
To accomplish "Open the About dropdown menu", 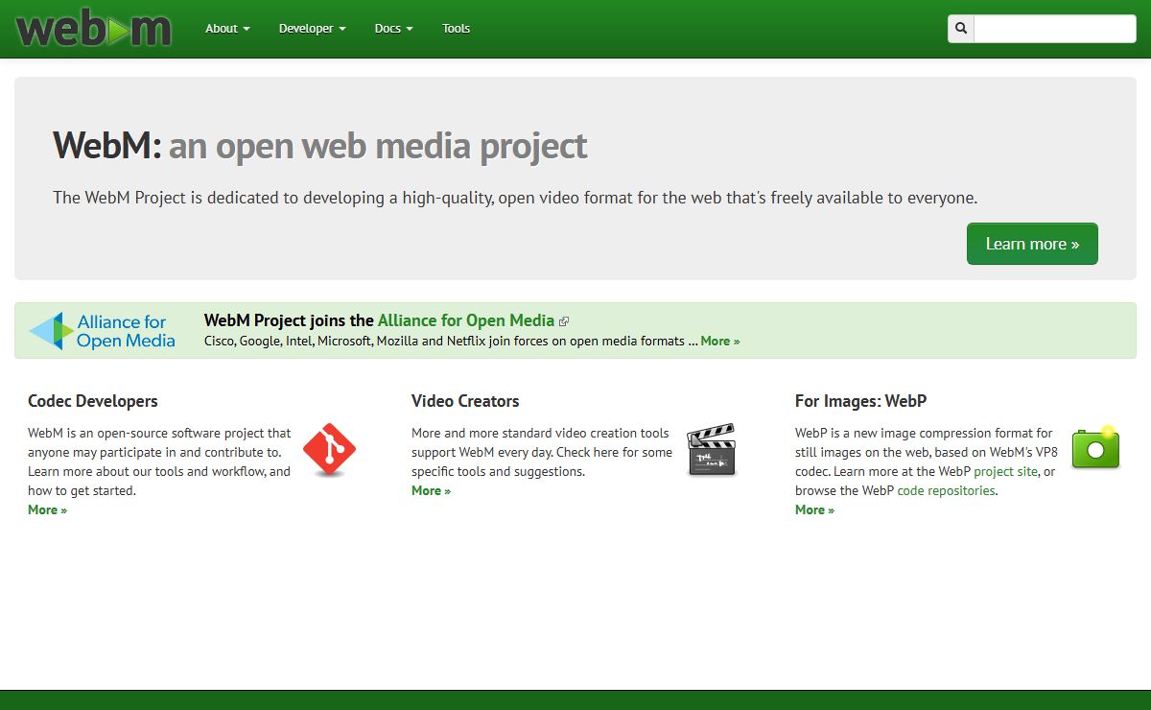I will (x=227, y=29).
